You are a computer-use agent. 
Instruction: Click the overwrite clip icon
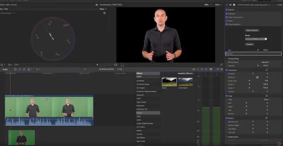tap(29, 69)
